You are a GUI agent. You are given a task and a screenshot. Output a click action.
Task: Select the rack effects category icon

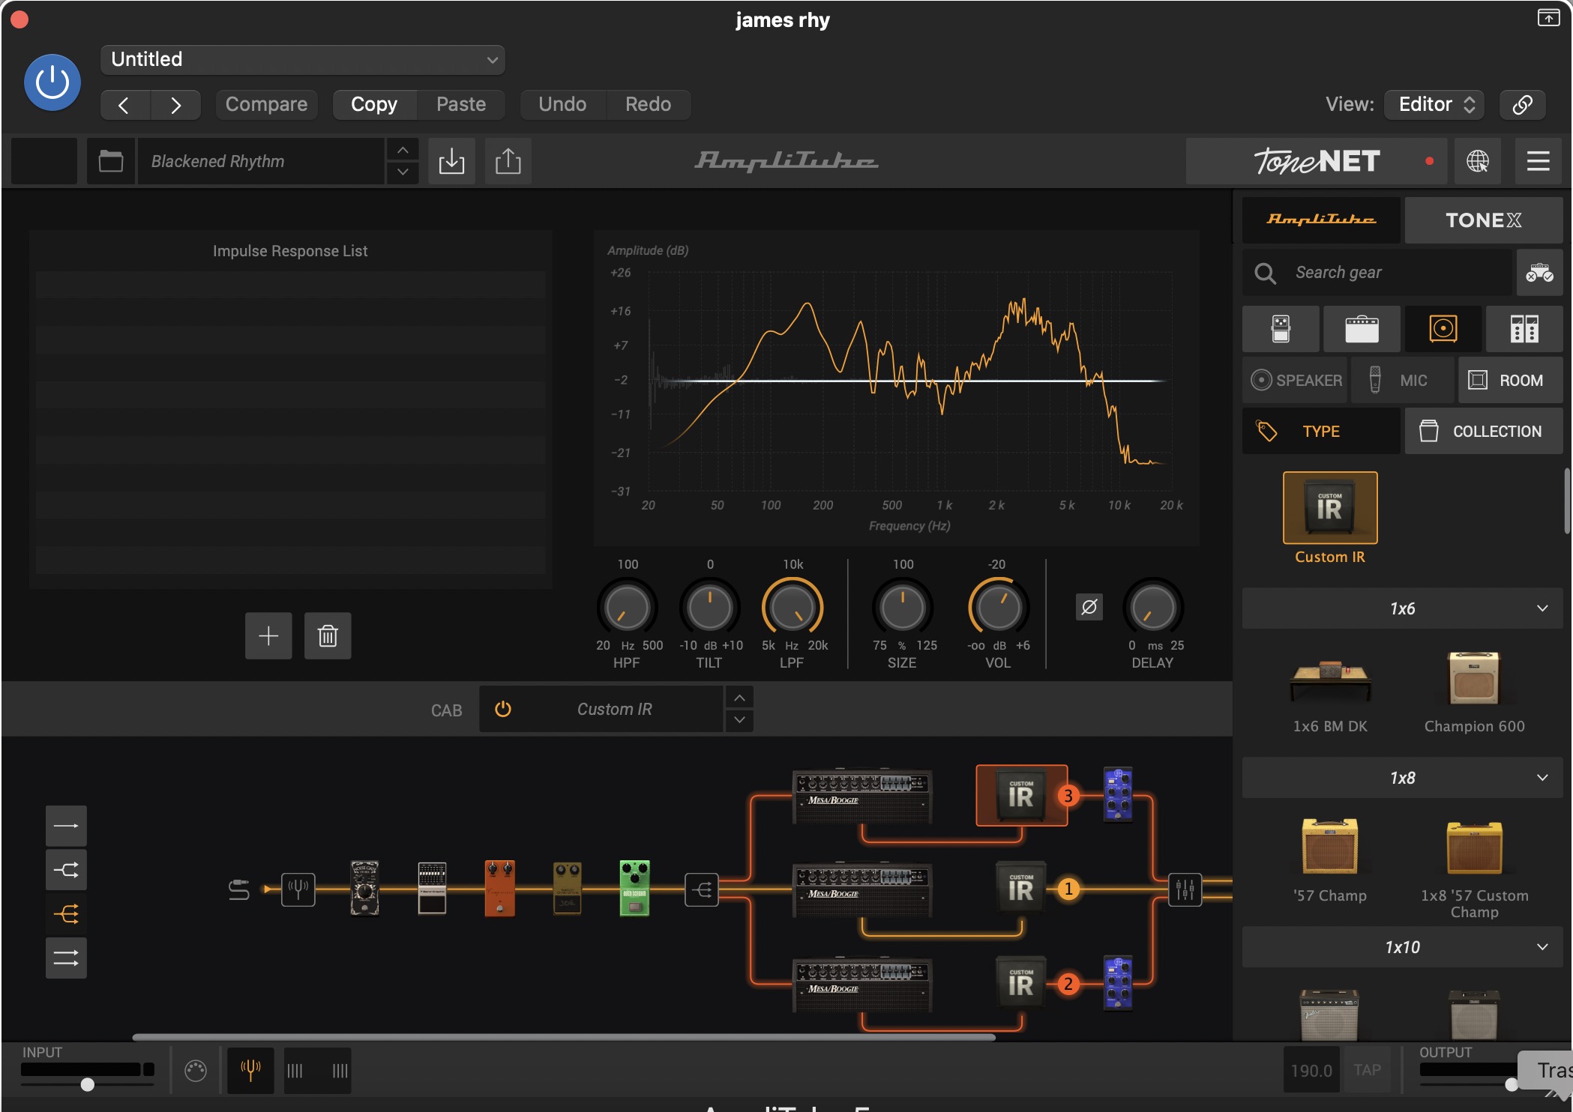pos(1524,329)
